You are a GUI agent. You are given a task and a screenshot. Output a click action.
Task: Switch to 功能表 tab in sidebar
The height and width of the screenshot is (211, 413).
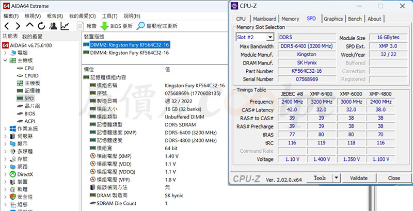pyautogui.click(x=10, y=36)
